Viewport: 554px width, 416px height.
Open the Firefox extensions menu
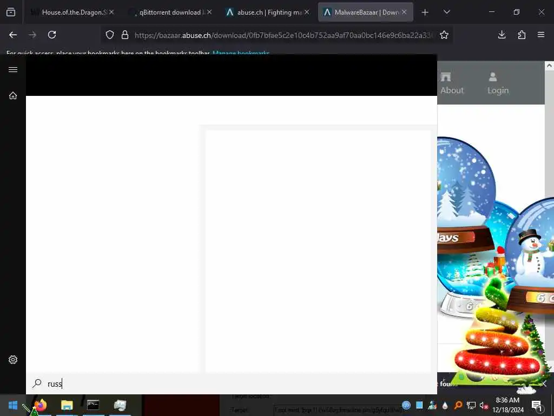coord(522,35)
